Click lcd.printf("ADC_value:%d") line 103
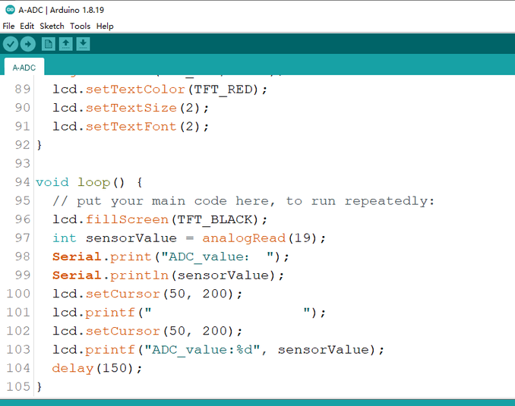The height and width of the screenshot is (406, 515). pos(218,350)
